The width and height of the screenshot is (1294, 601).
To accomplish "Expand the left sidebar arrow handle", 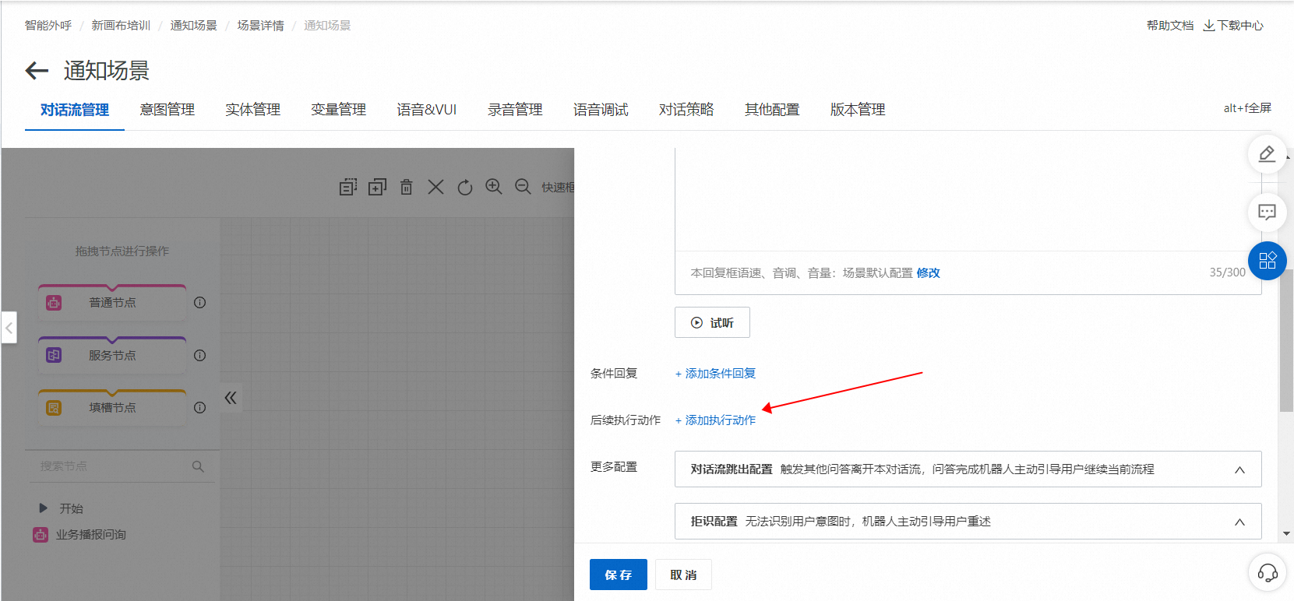I will (9, 328).
